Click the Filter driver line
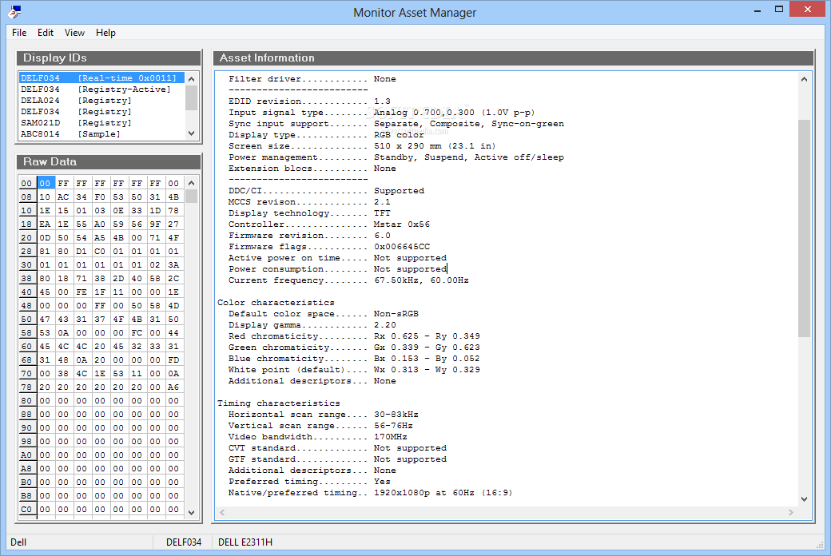This screenshot has width=831, height=556. 312,79
